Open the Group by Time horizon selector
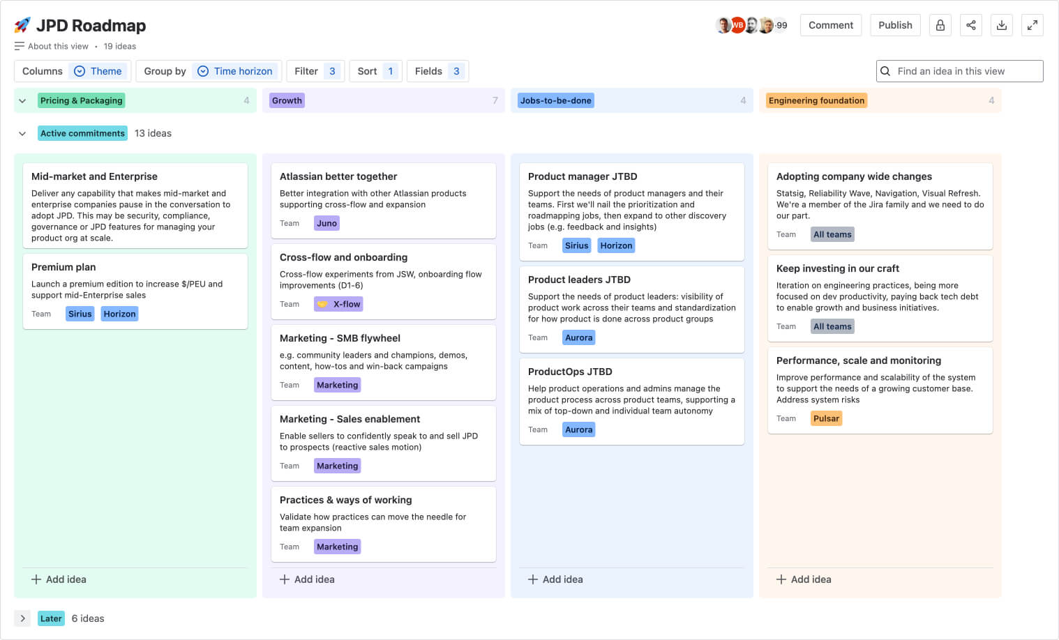 click(x=209, y=71)
